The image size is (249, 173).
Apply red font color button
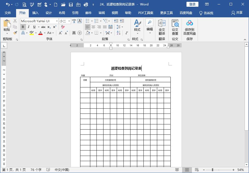click(x=40, y=33)
